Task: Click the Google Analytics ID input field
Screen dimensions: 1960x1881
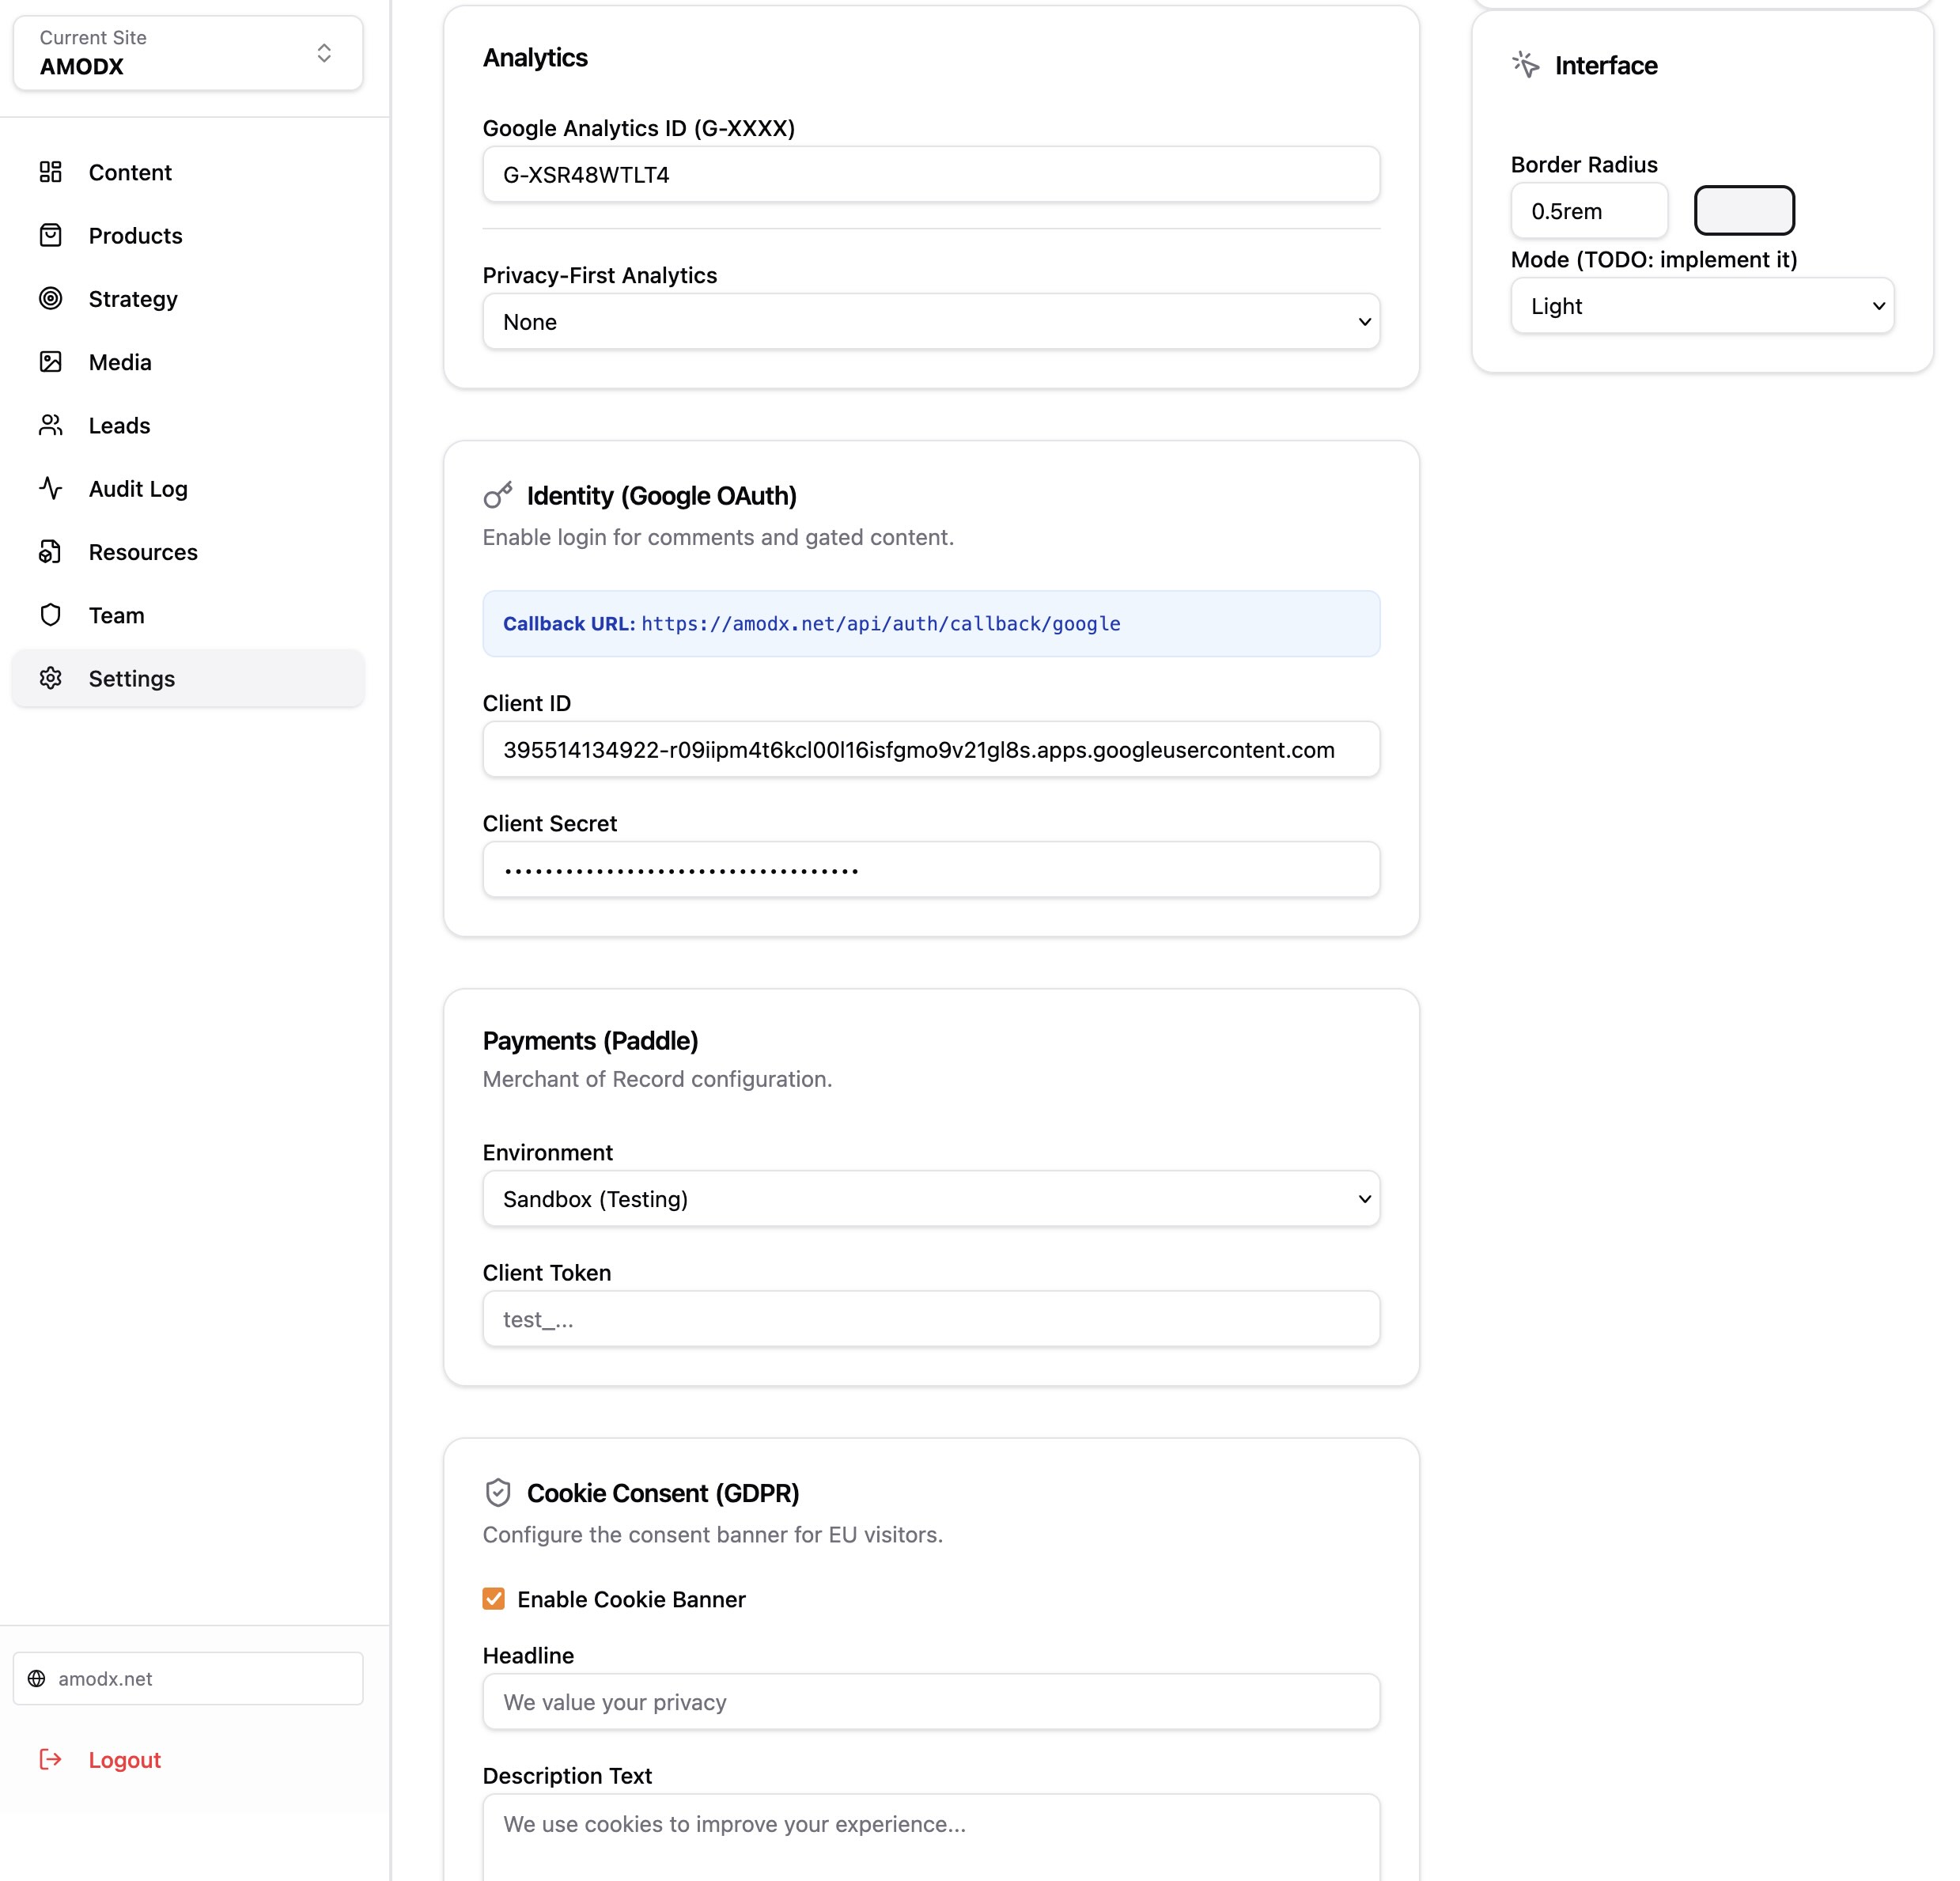Action: (x=930, y=174)
